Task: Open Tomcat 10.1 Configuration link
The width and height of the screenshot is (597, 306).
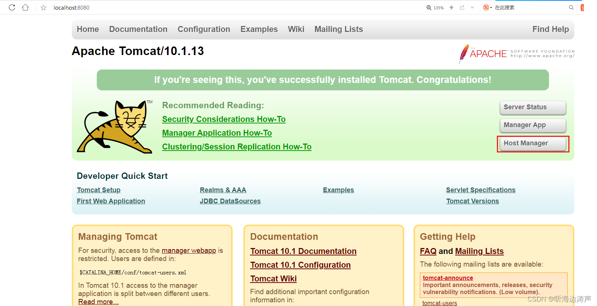Action: click(300, 265)
